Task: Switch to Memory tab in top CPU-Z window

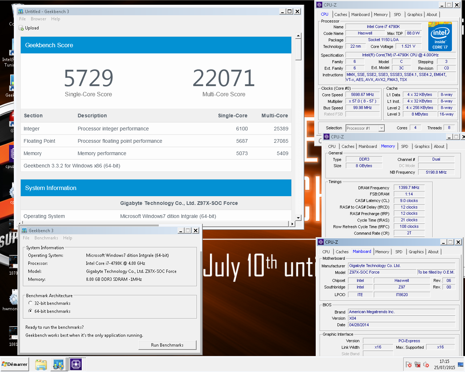Action: click(381, 15)
